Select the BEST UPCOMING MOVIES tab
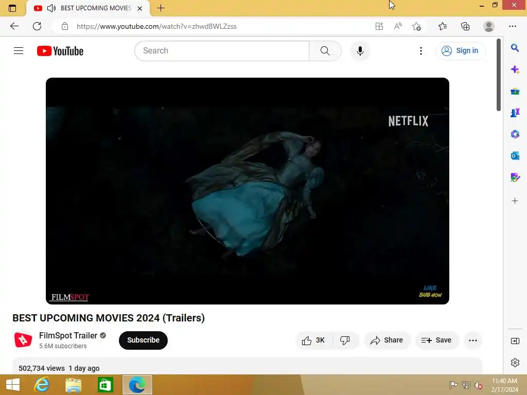527x395 pixels. [x=88, y=8]
